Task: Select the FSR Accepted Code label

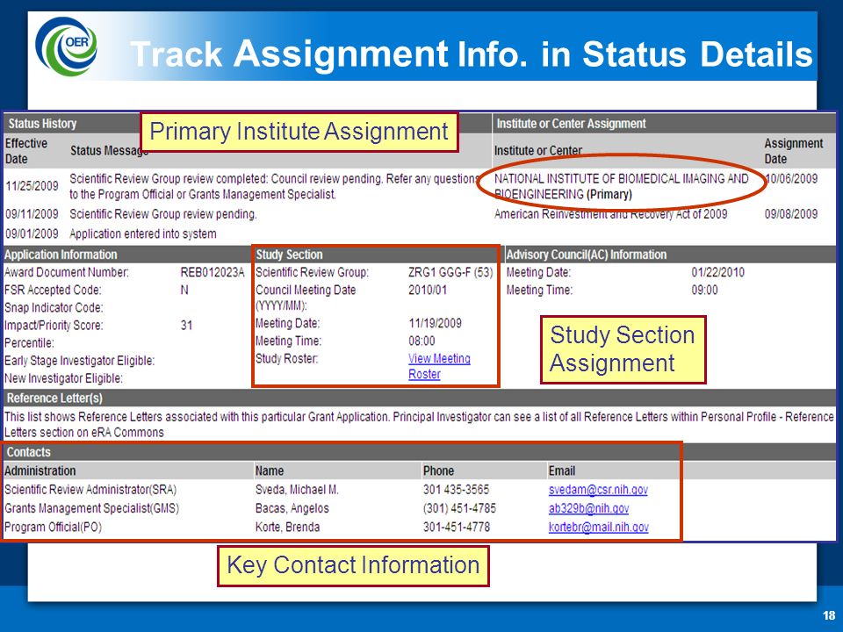Action: click(x=53, y=291)
